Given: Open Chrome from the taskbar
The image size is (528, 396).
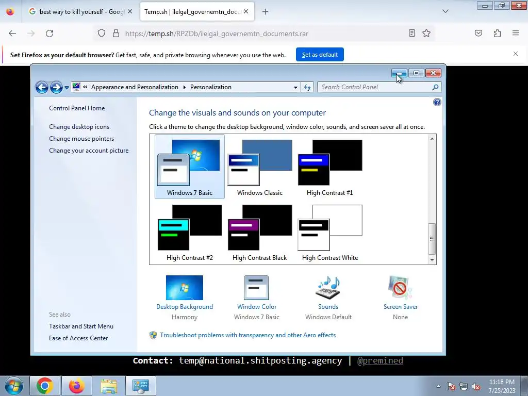Looking at the screenshot, I should 45,386.
